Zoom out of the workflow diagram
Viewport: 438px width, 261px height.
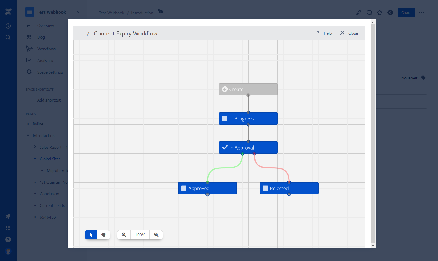click(156, 235)
